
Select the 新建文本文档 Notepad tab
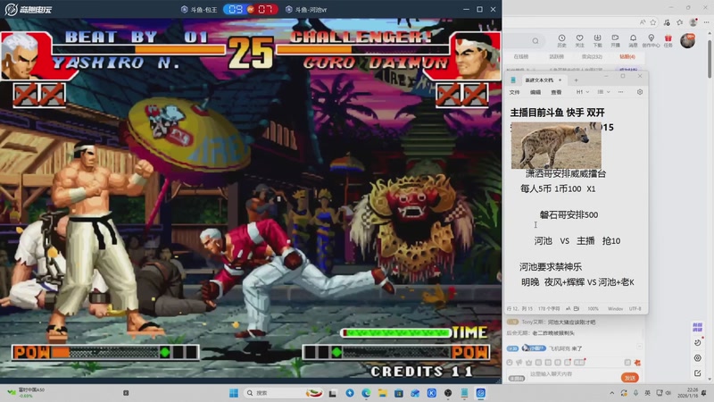pyautogui.click(x=539, y=80)
